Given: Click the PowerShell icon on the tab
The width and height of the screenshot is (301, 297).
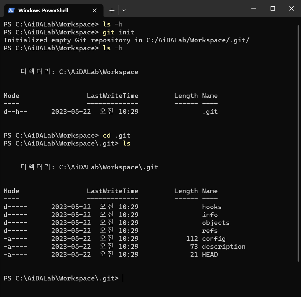Looking at the screenshot, I should coord(11,10).
